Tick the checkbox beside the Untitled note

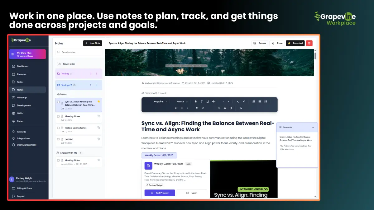point(58,139)
